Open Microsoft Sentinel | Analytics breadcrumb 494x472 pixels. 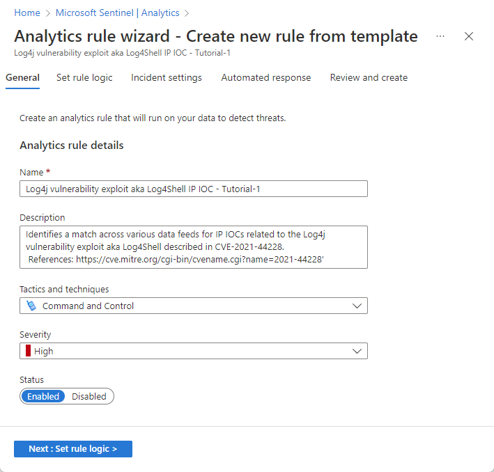[x=117, y=13]
